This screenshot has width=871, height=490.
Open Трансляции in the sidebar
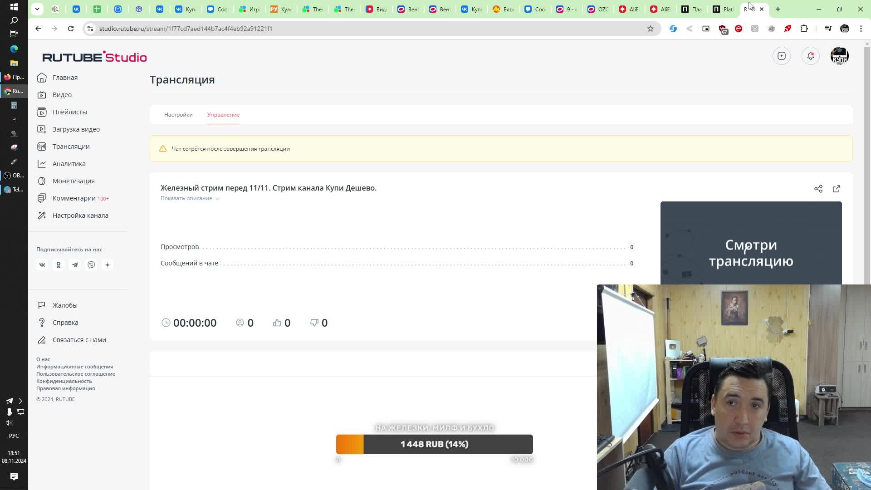71,147
